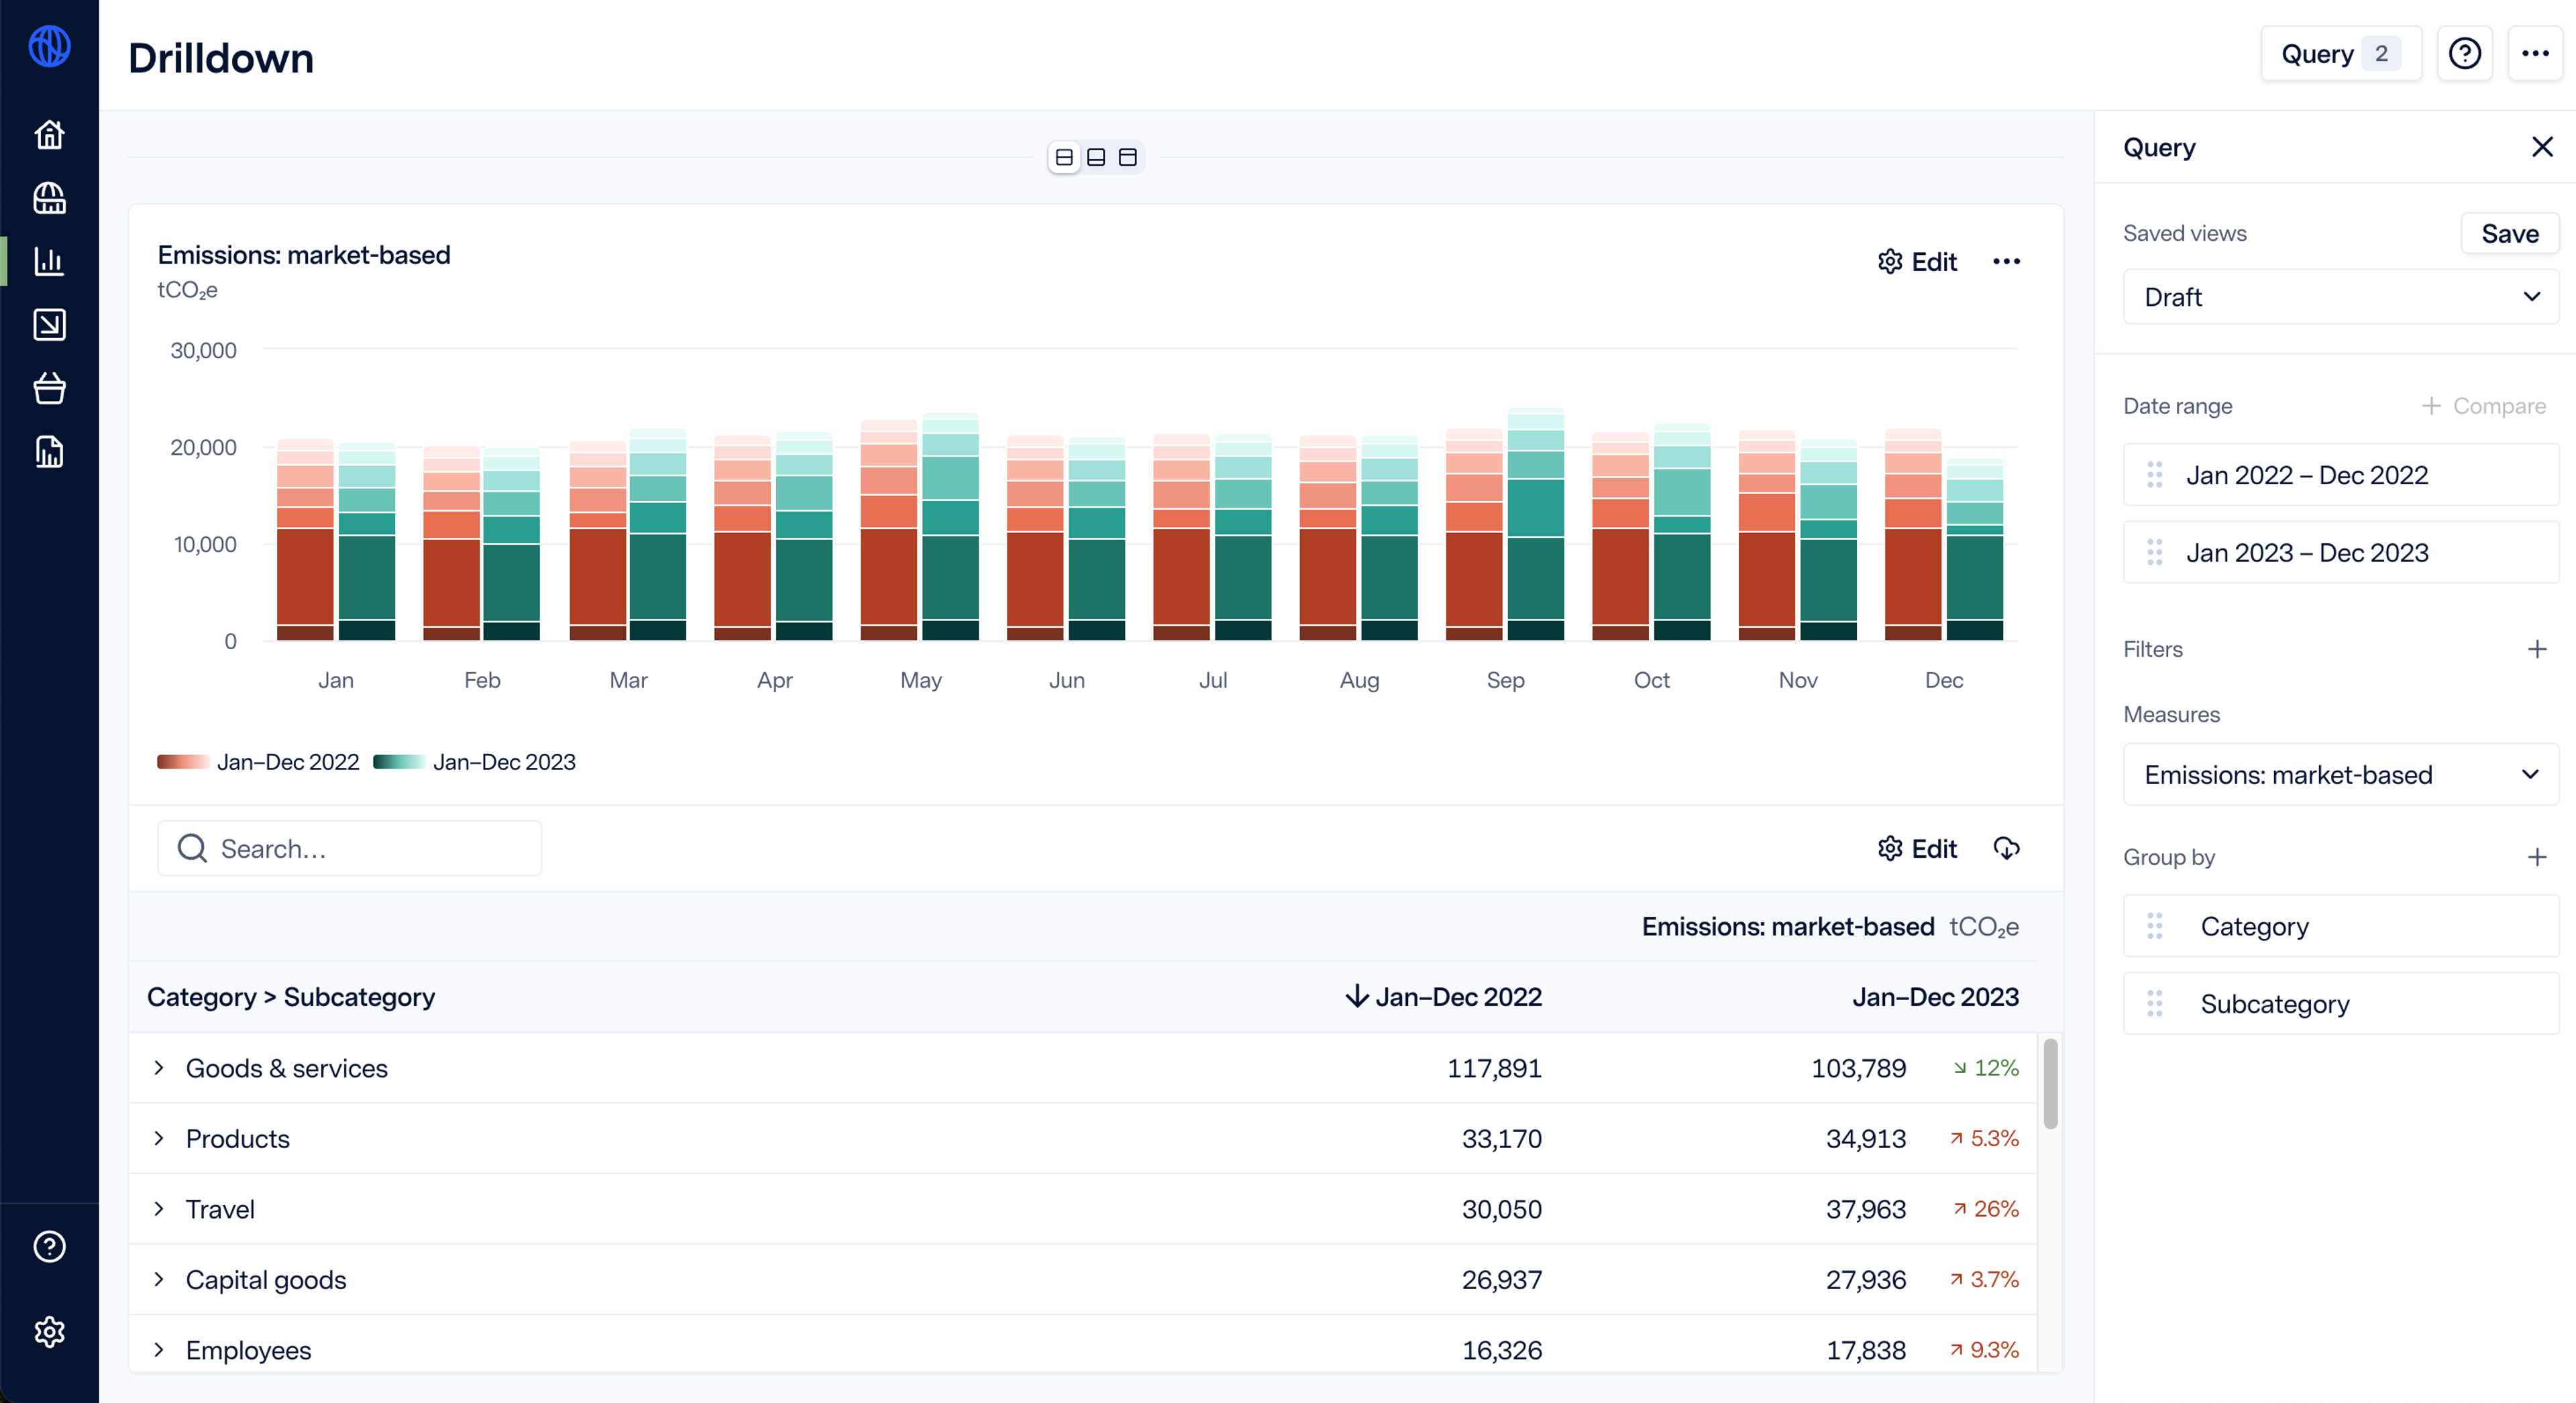The width and height of the screenshot is (2576, 1403).
Task: Add a new Group by item
Action: point(2537,857)
